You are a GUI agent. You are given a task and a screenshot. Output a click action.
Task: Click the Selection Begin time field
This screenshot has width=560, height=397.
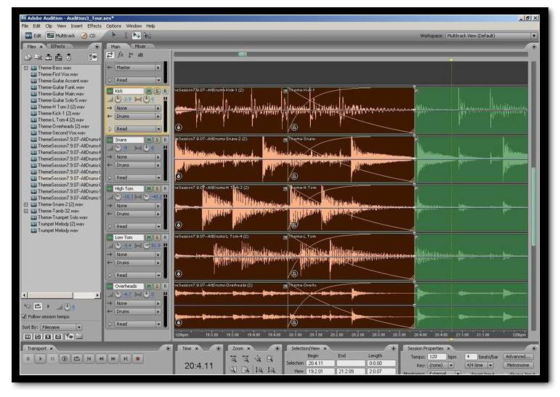tap(320, 363)
